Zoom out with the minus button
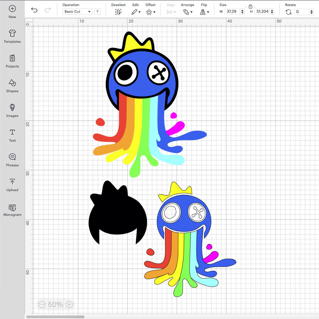This screenshot has width=319, height=319. click(42, 304)
